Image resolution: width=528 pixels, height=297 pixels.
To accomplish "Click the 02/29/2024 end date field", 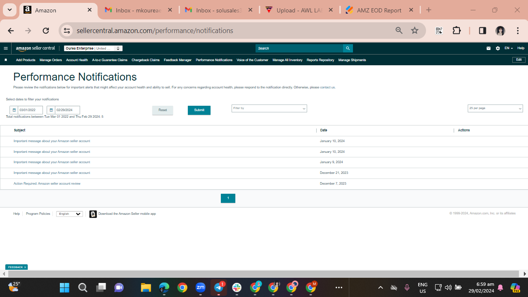I will pos(67,110).
